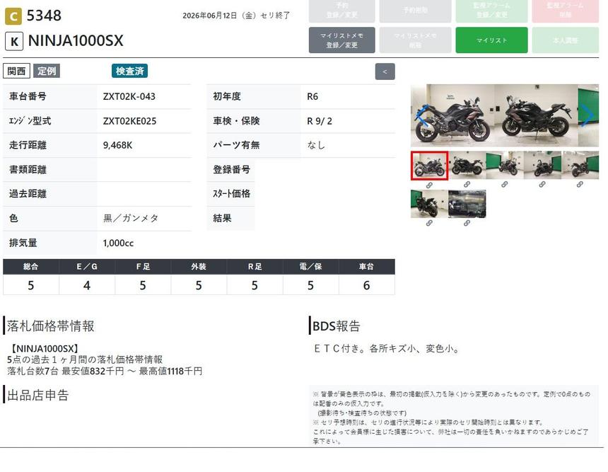Click the BDS報告 heading
The height and width of the screenshot is (472, 608).
click(337, 326)
